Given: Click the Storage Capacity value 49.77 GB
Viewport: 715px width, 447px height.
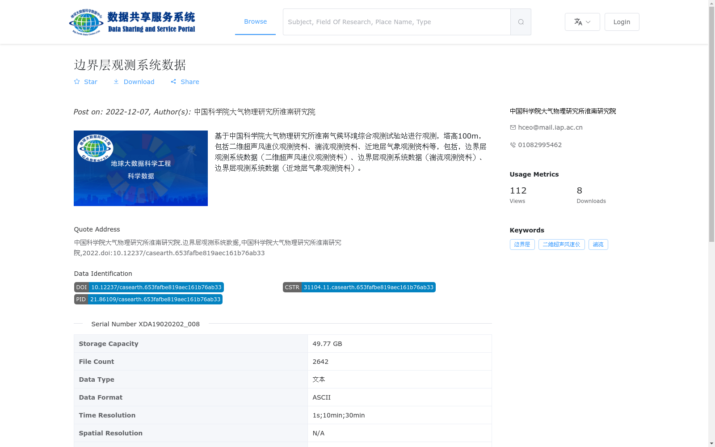Looking at the screenshot, I should (x=327, y=344).
